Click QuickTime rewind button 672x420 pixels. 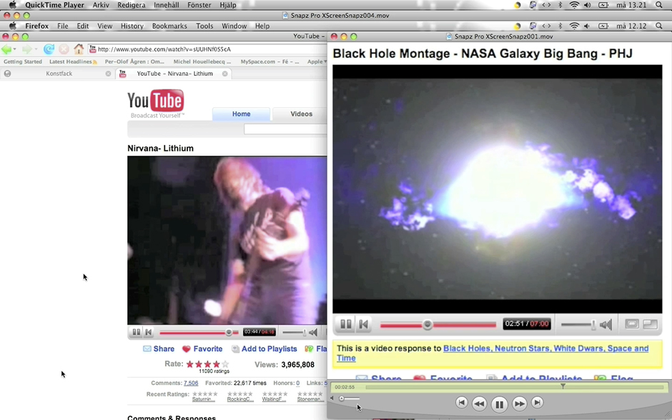click(x=479, y=404)
